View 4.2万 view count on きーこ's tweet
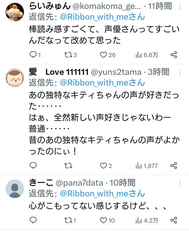Image resolution: width=189 pixels, height=231 pixels. point(147,221)
